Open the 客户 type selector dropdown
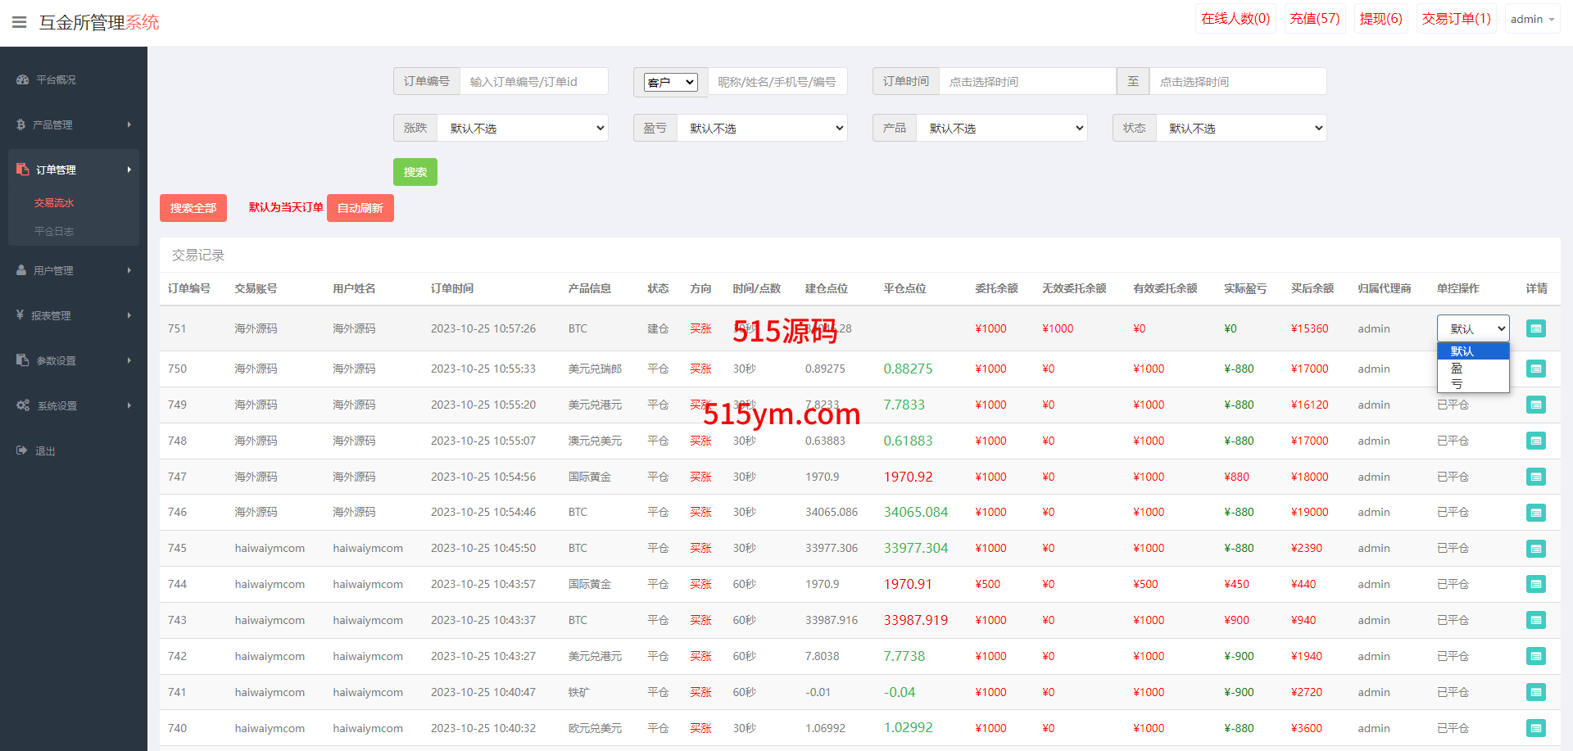 pyautogui.click(x=670, y=82)
